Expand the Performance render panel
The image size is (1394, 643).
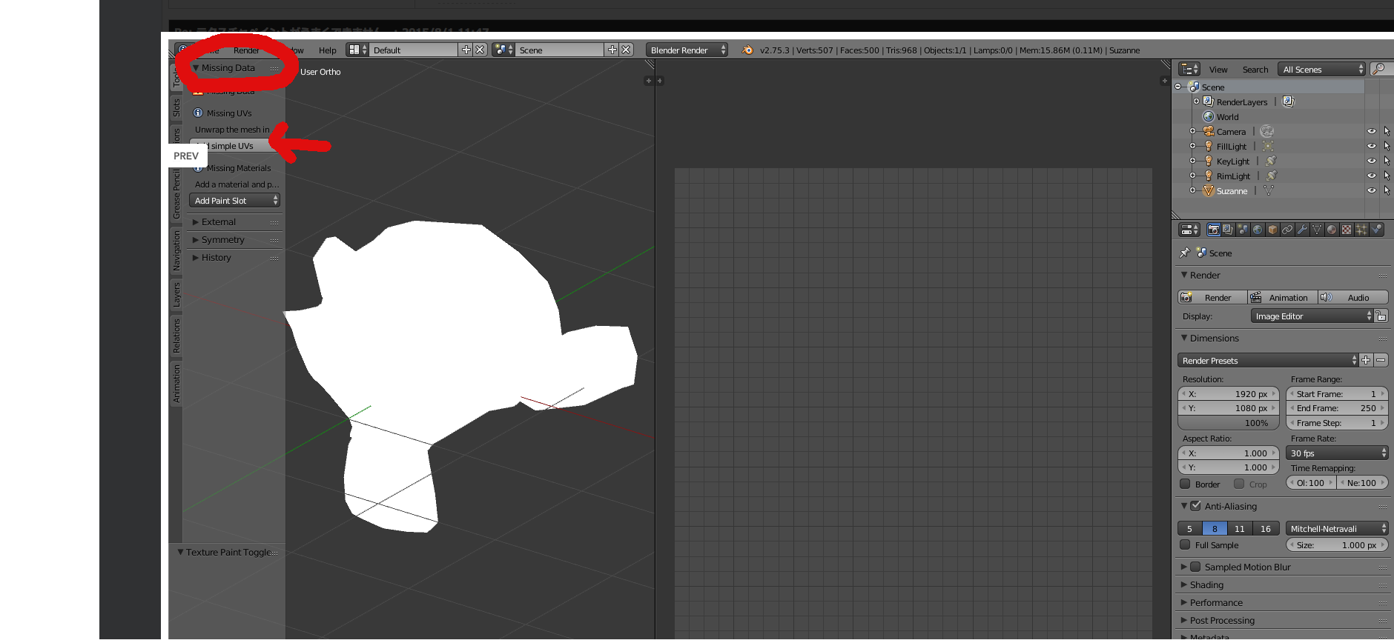(1283, 602)
